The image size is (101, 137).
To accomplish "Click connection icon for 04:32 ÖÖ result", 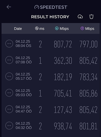I will [x=9, y=125].
